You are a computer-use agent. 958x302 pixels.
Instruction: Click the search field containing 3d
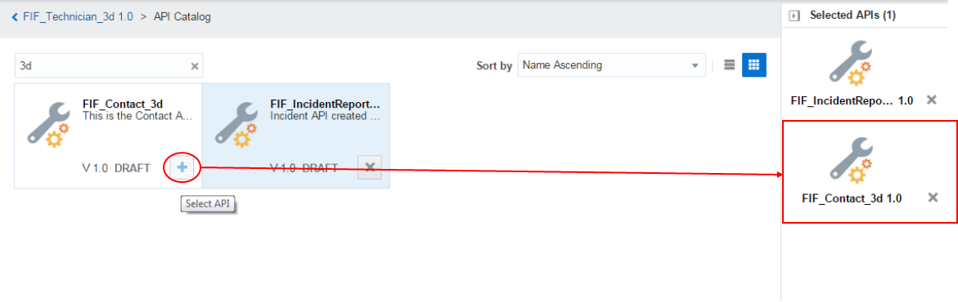(x=109, y=65)
